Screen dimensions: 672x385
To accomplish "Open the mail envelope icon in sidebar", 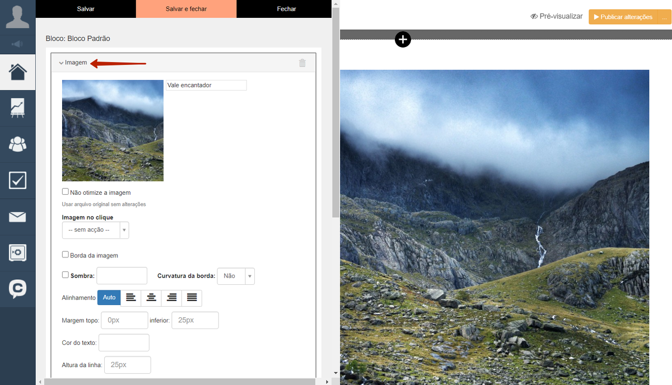I will click(x=17, y=217).
